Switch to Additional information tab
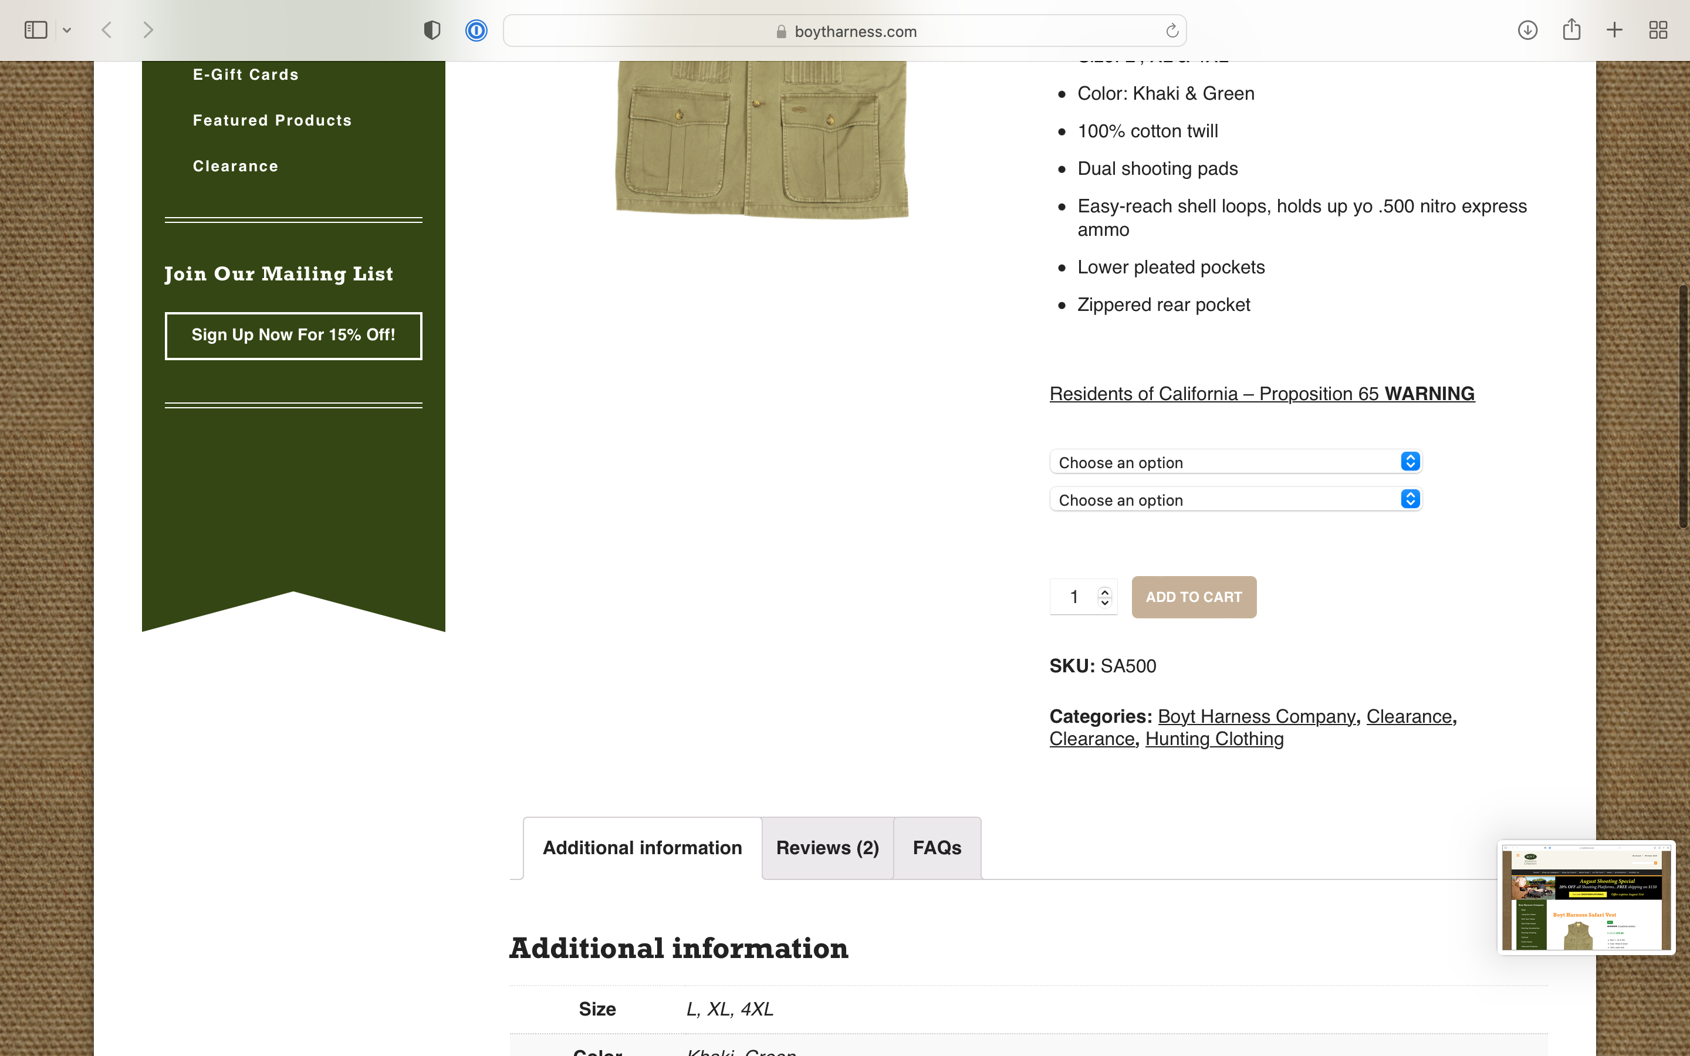Image resolution: width=1690 pixels, height=1056 pixels. coord(642,848)
